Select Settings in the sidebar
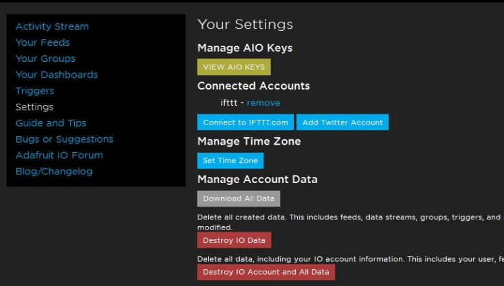The width and height of the screenshot is (504, 286). pyautogui.click(x=34, y=107)
